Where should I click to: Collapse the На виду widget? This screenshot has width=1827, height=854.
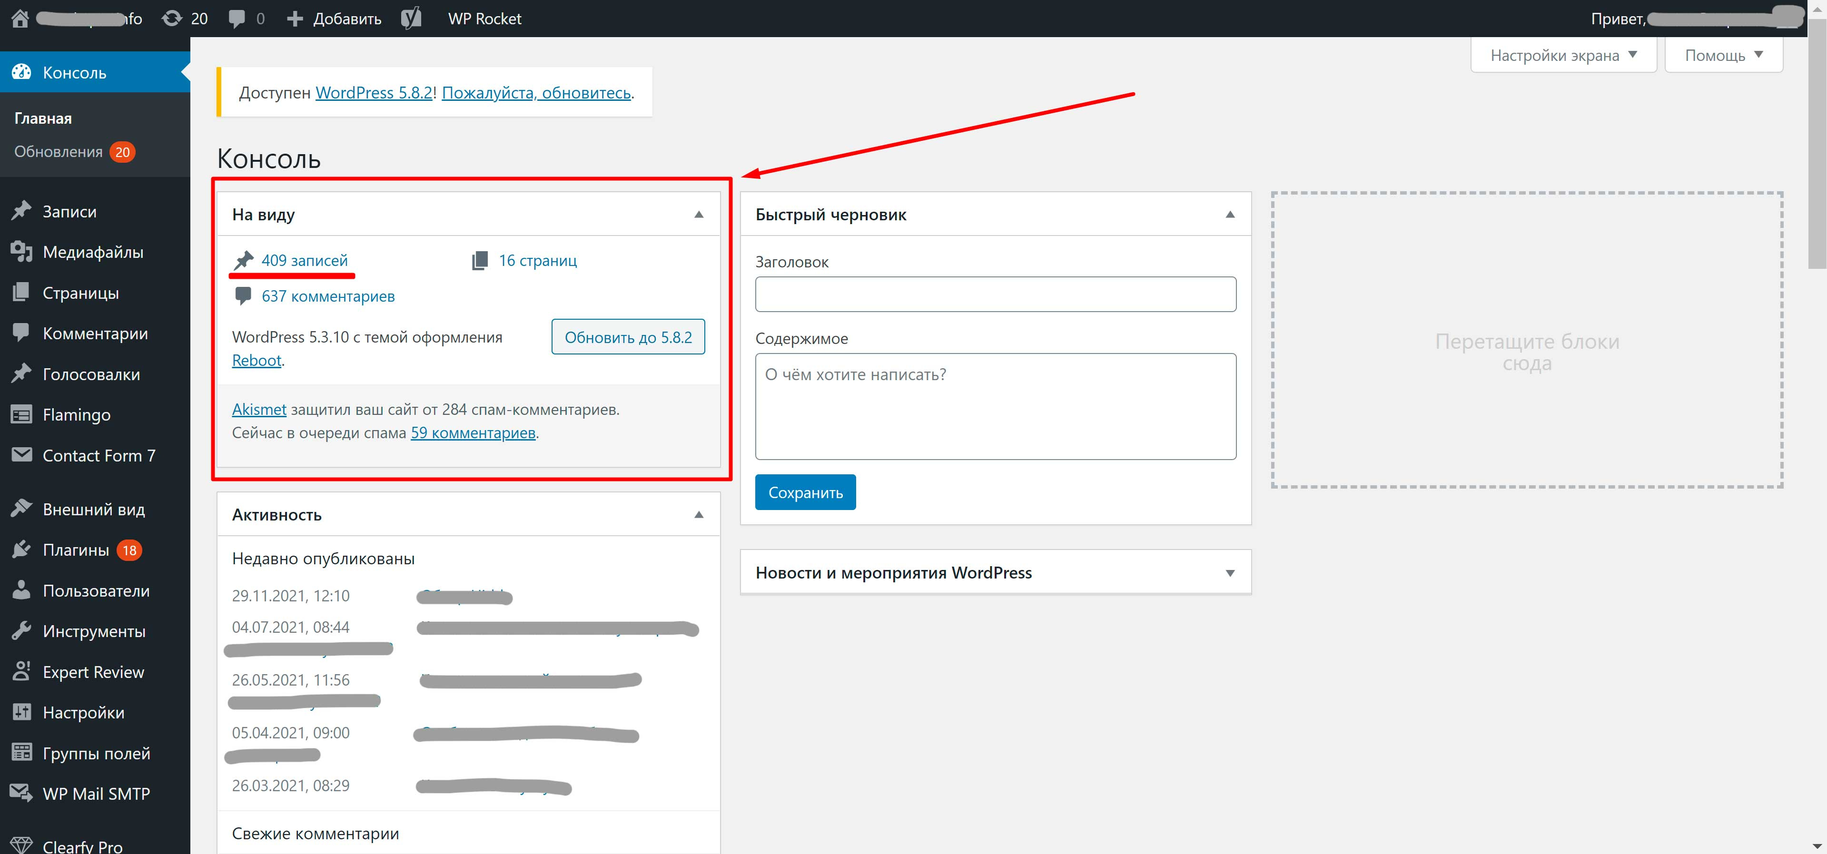coord(699,214)
